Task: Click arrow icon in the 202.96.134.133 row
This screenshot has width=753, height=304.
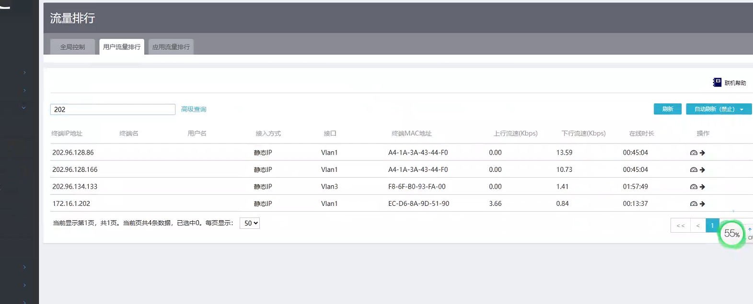Action: 702,187
